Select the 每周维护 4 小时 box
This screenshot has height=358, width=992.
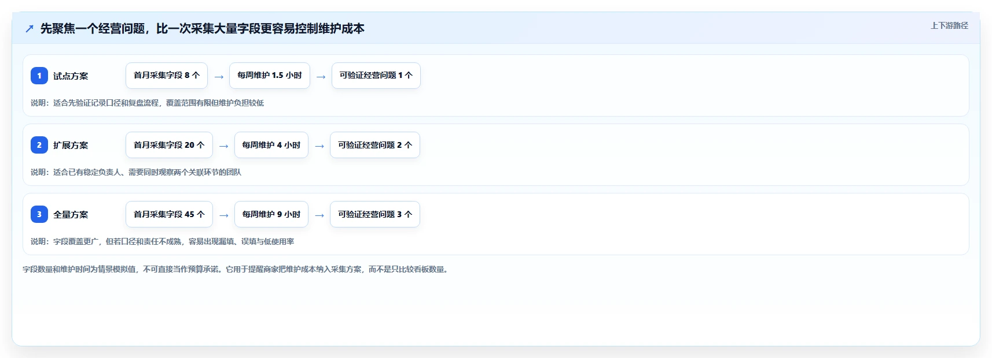tap(271, 145)
